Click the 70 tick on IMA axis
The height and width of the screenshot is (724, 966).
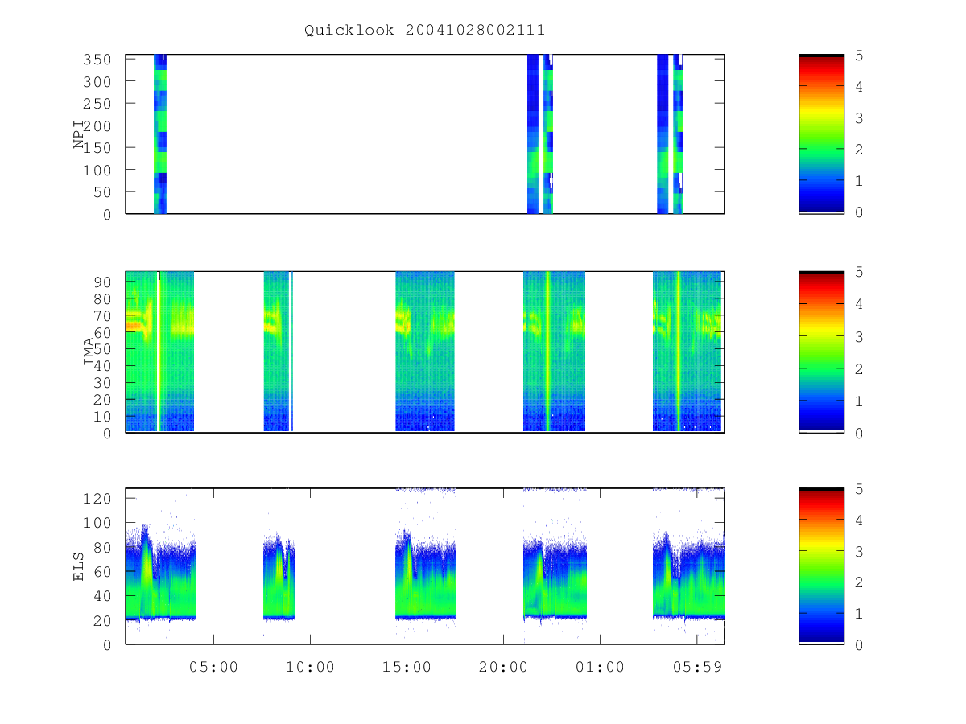point(102,315)
